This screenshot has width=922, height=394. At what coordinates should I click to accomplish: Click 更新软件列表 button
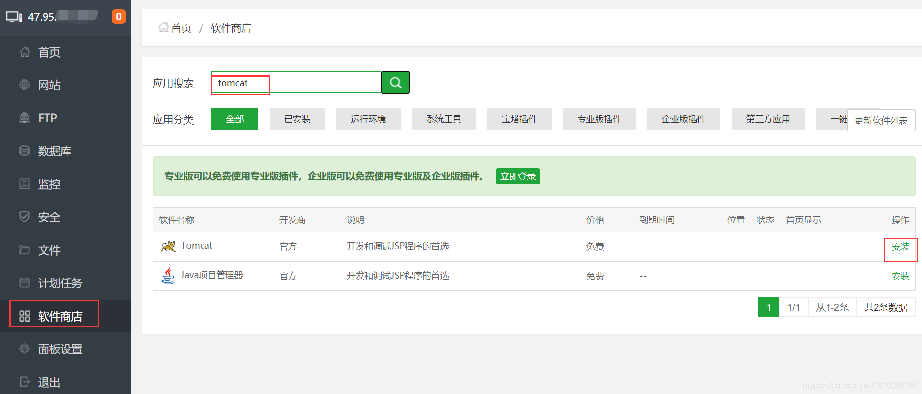click(x=881, y=120)
